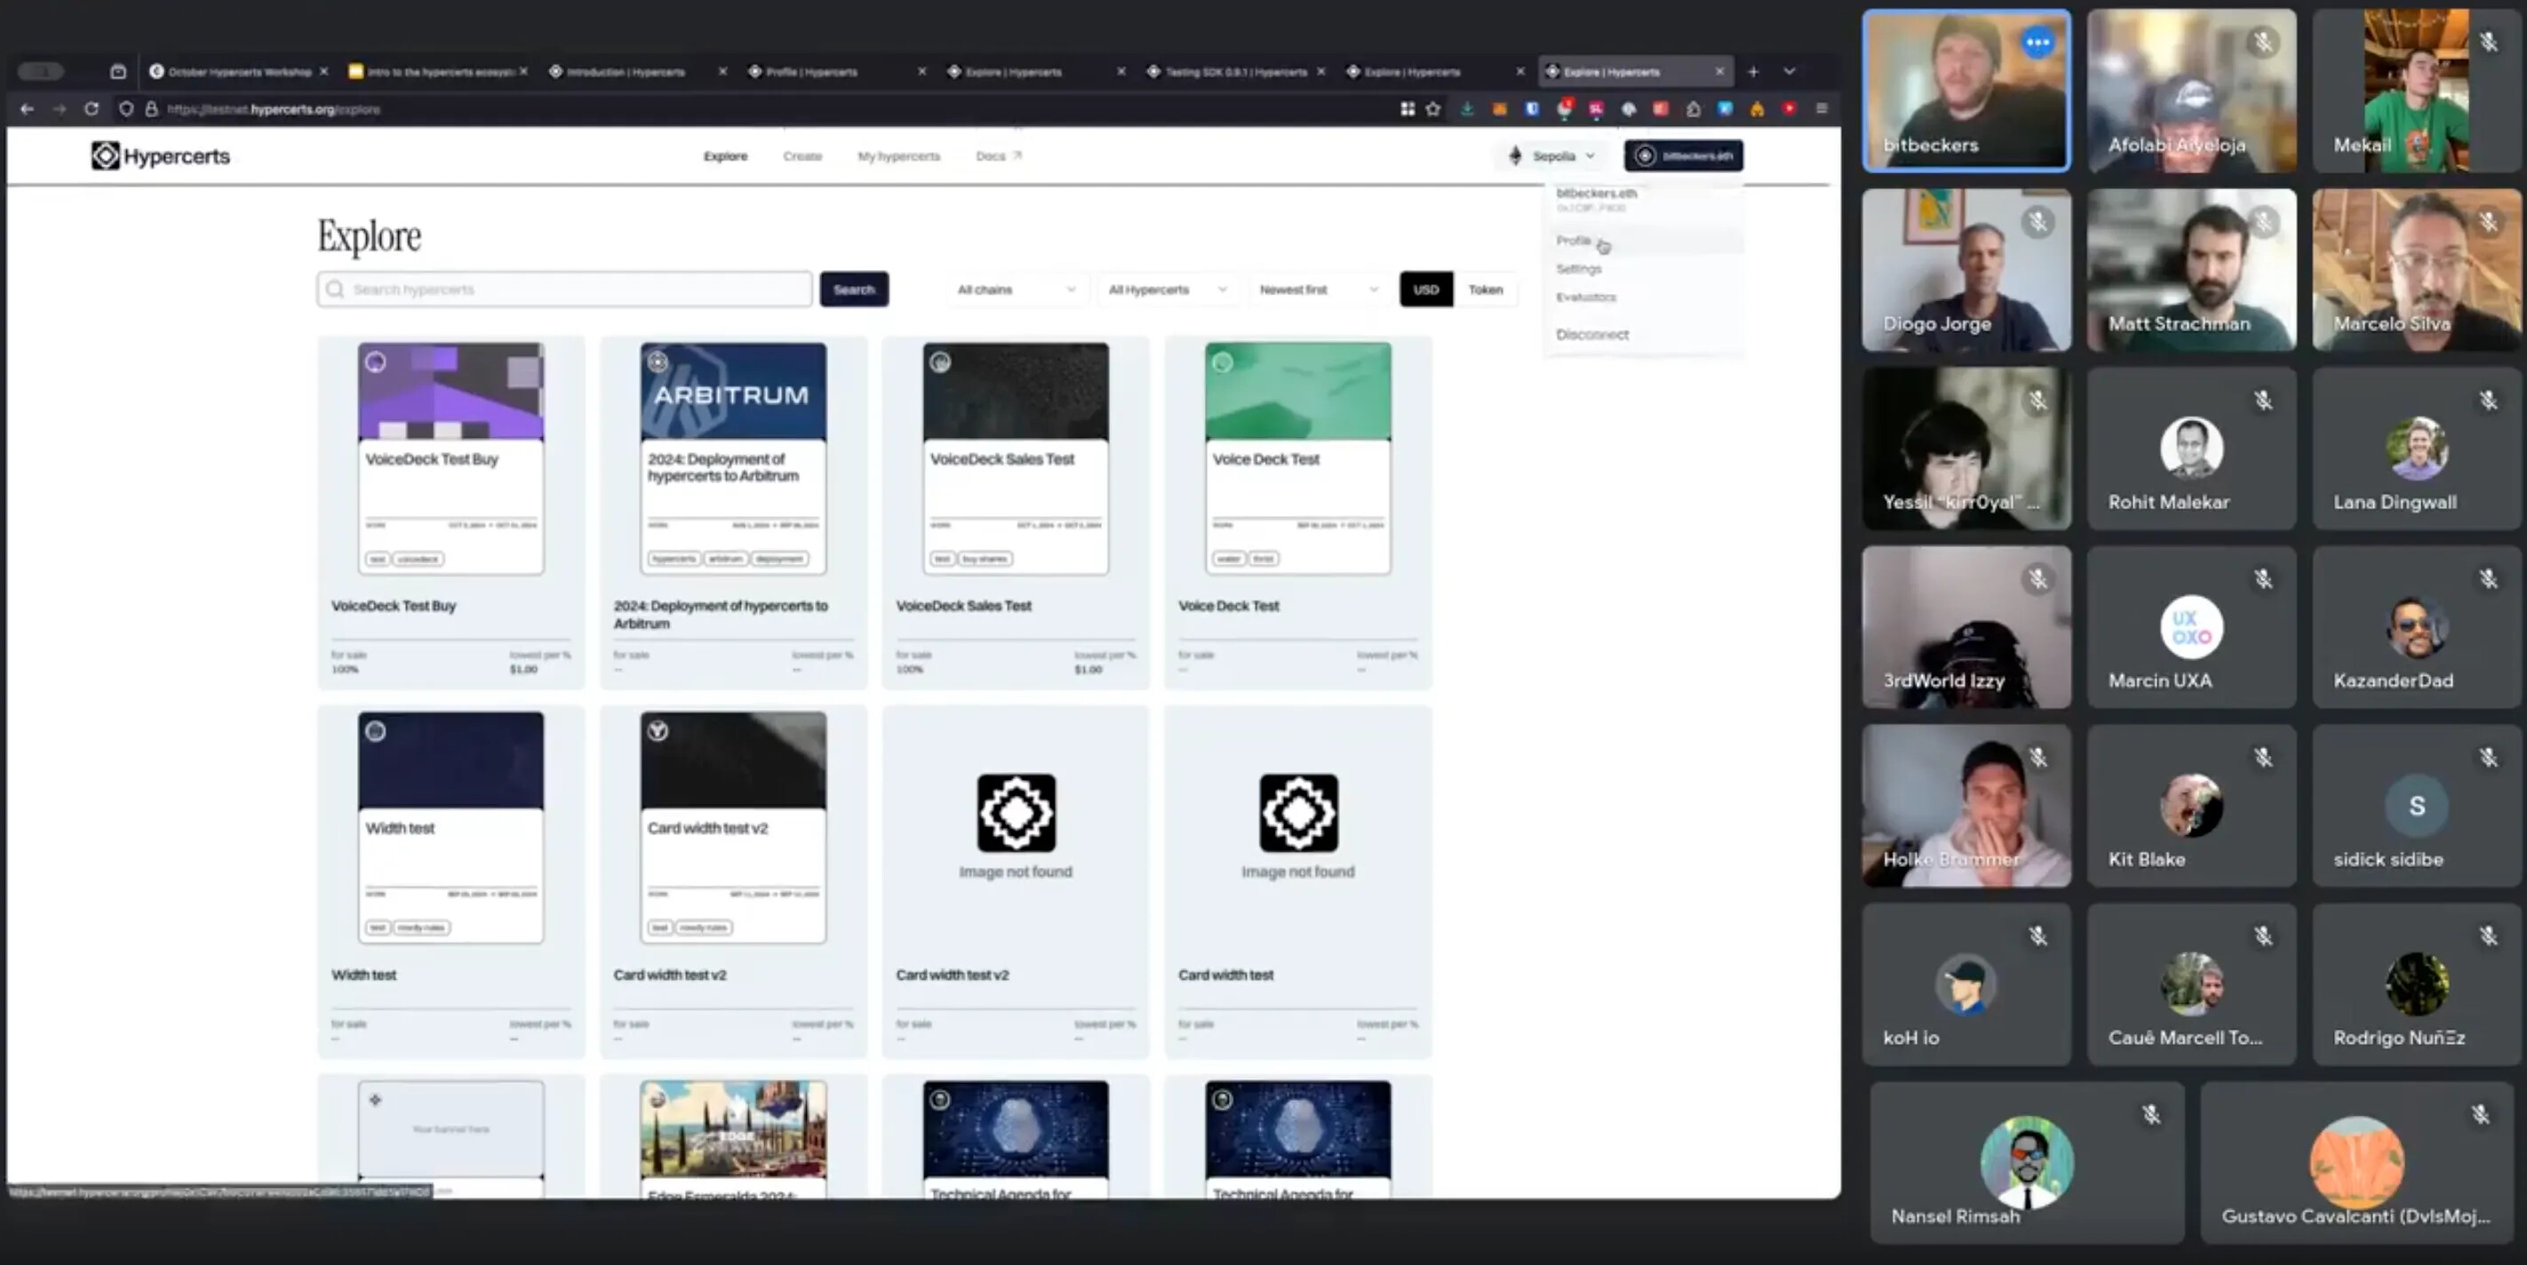Open the Arbitrum deployment hypercert card

(x=734, y=512)
